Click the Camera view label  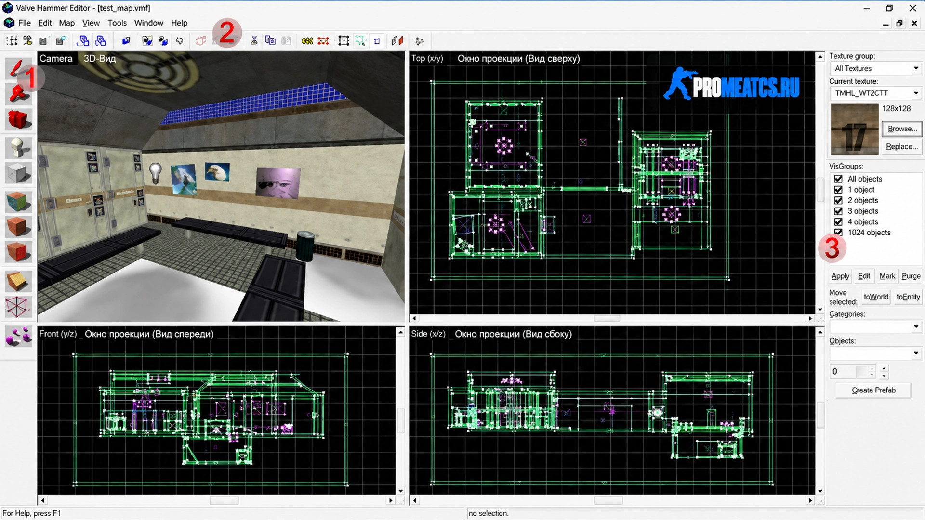click(56, 58)
